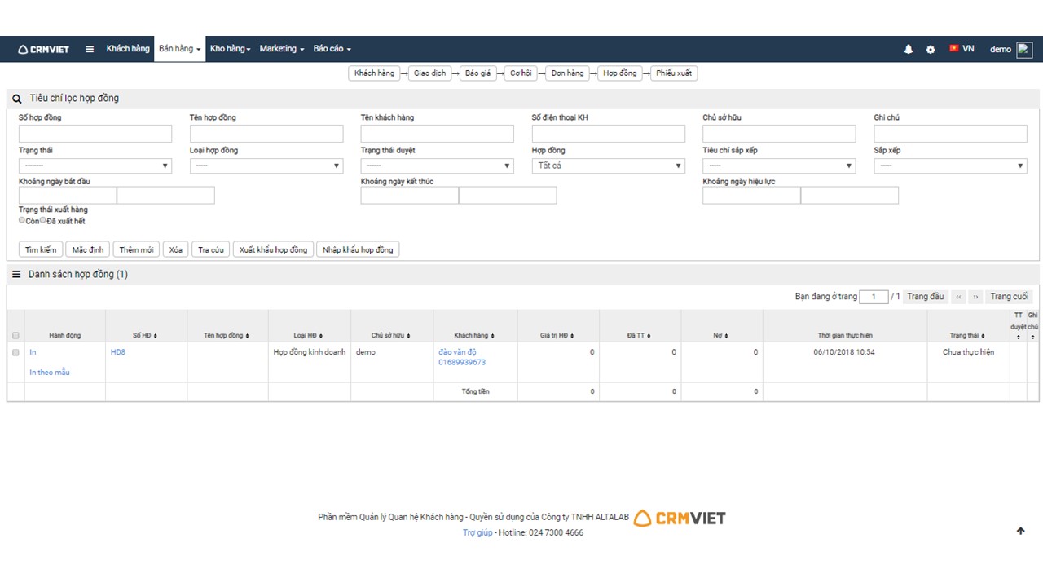Tick the checkbox for contract HD8 row
This screenshot has height=587, width=1043.
click(x=15, y=353)
